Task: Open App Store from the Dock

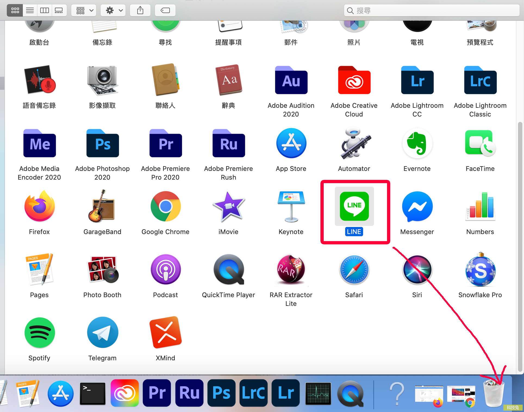Action: pos(60,393)
